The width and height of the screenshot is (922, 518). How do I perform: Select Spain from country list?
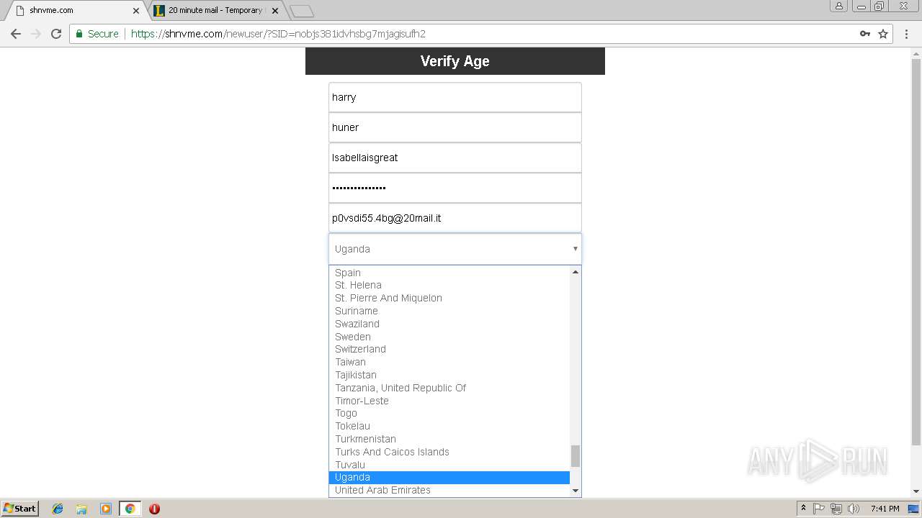pyautogui.click(x=449, y=273)
